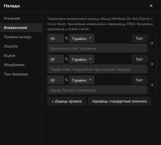Select the Апавяшчэнні section
Screen dimensions: 161x145
(x=21, y=28)
